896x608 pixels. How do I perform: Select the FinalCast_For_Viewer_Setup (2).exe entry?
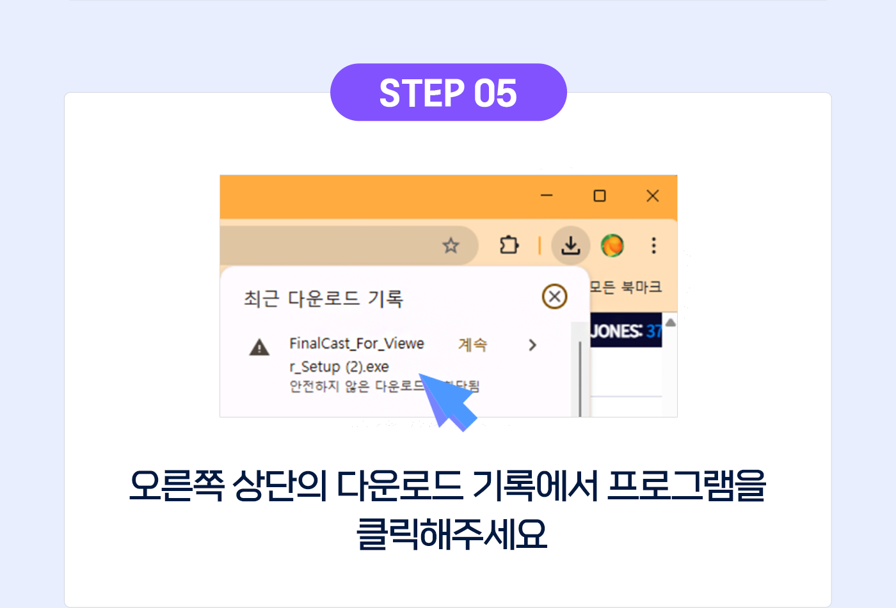(356, 355)
